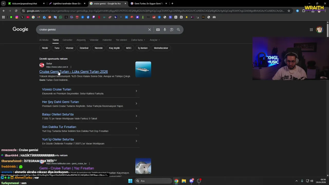329x185 pixels.
Task: Click the Setur cruise ship thumbnail
Action: [143, 69]
